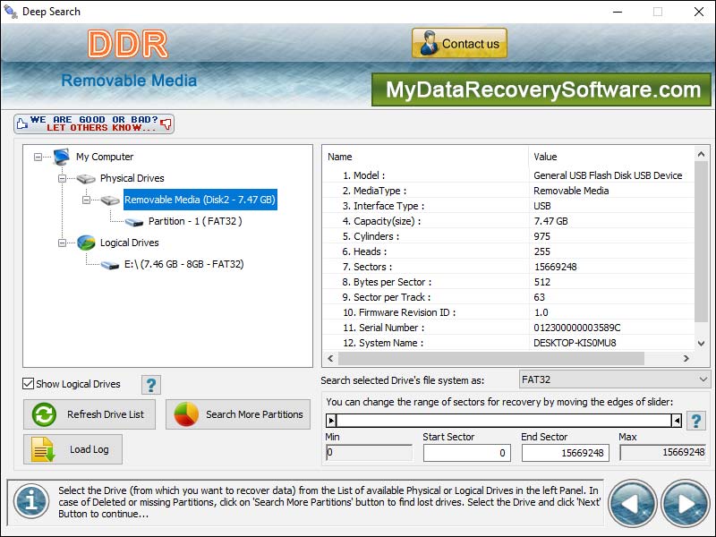Image resolution: width=716 pixels, height=537 pixels.
Task: Click the Contact us button
Action: click(458, 42)
